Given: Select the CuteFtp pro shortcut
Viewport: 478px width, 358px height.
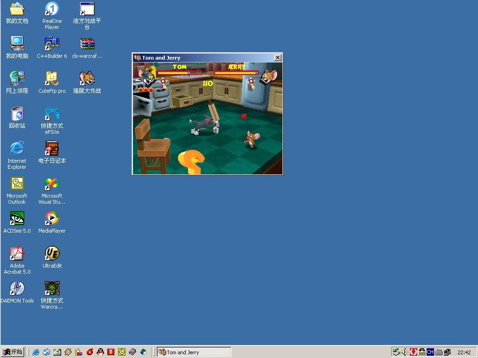Looking at the screenshot, I should (x=52, y=82).
